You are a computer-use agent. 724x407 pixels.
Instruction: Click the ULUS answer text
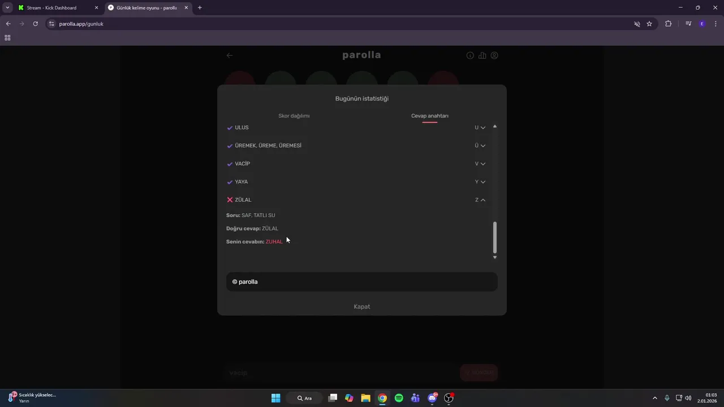pyautogui.click(x=242, y=128)
